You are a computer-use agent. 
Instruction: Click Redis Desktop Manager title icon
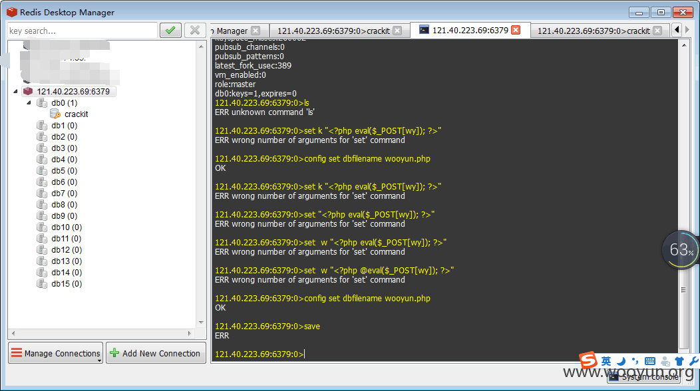pos(11,12)
